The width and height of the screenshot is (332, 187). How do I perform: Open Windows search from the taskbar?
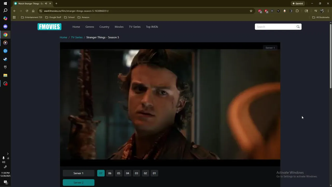click(x=5, y=11)
